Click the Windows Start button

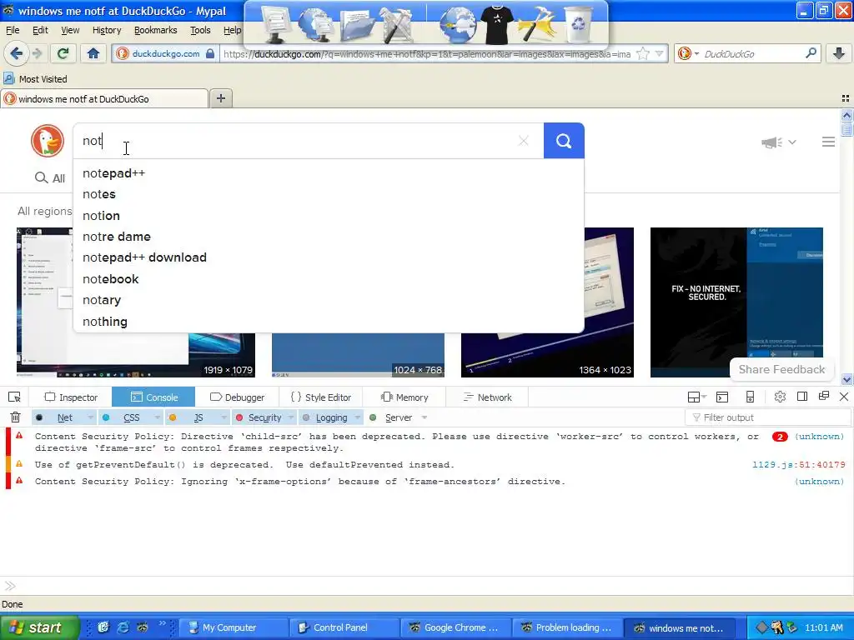[39, 627]
